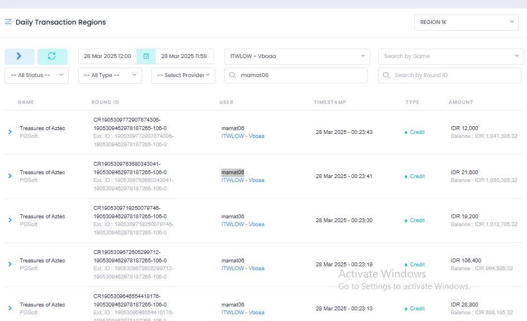Click the user search field containing mamat06
The width and height of the screenshot is (527, 321).
coord(296,75)
